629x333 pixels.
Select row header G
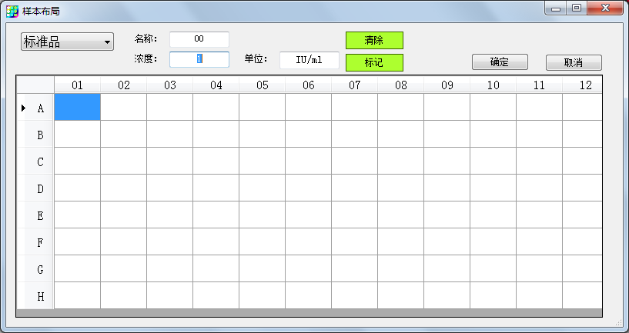tap(35, 269)
